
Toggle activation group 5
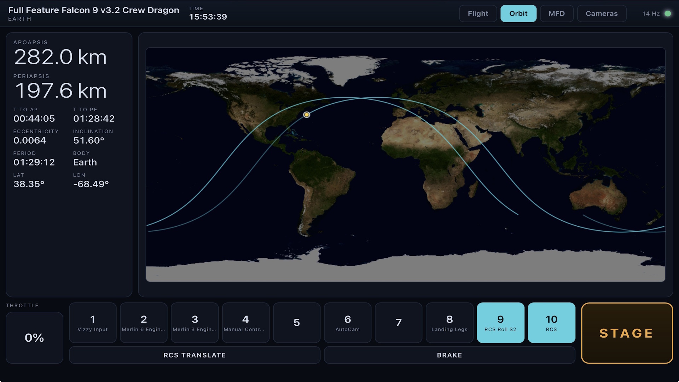(296, 323)
